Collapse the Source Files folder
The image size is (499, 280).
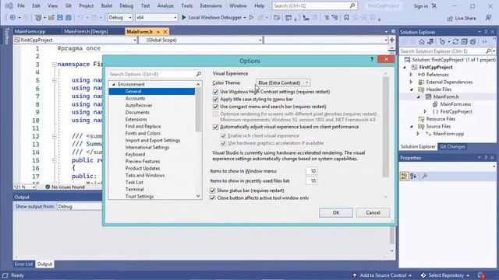[x=411, y=126]
